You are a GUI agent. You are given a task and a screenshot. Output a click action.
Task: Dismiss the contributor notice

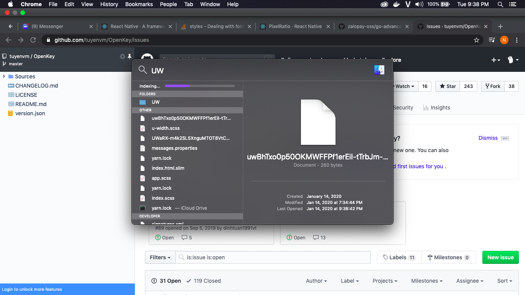coord(488,138)
